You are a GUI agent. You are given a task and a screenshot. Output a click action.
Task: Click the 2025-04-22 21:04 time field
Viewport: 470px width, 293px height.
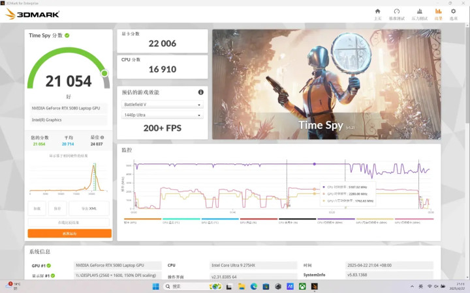pos(389,266)
